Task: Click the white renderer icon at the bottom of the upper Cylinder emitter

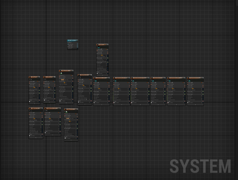Action: [x=79, y=102]
